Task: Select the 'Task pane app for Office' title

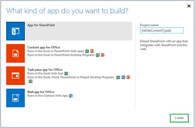Action: (x=45, y=70)
